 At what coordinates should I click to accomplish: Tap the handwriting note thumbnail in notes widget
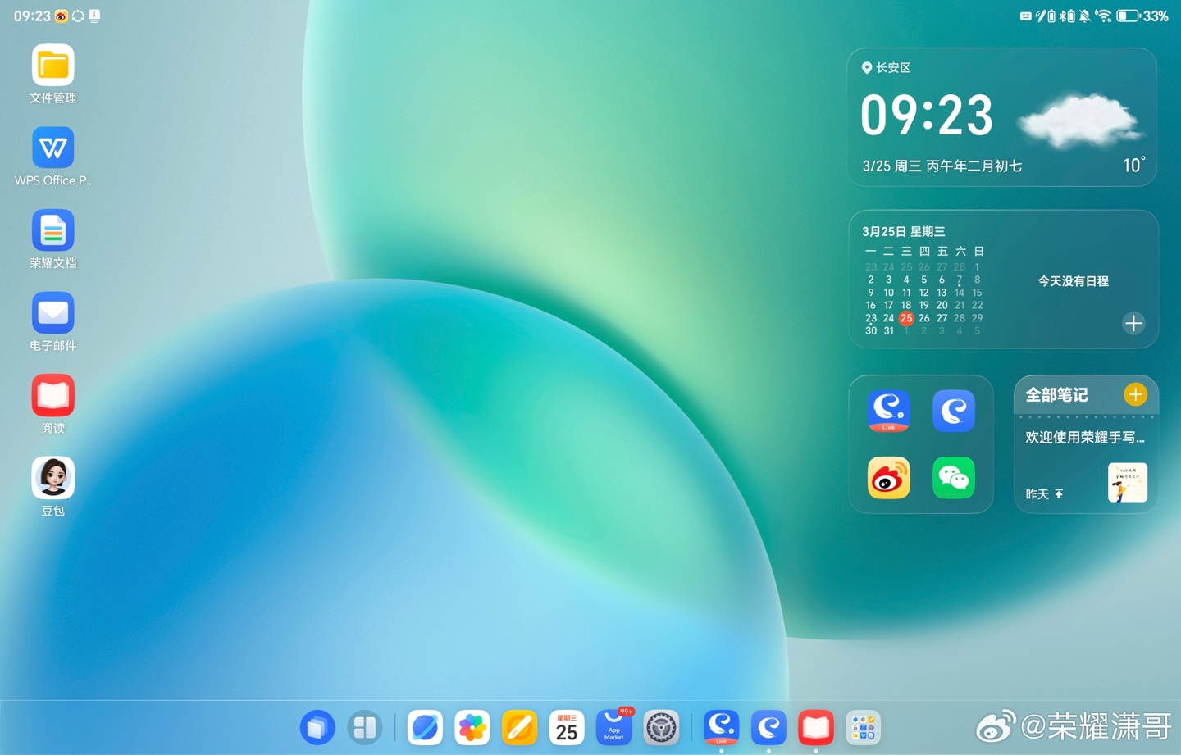1127,482
